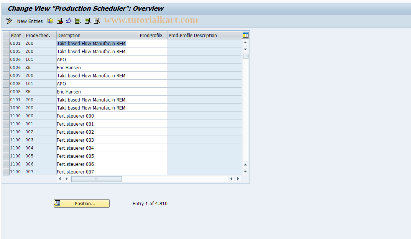Image resolution: width=411 pixels, height=239 pixels.
Task: Activate the Select Block icon
Action: tap(87, 21)
